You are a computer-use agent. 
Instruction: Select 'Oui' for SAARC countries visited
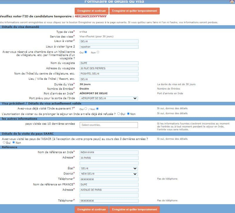4,143
